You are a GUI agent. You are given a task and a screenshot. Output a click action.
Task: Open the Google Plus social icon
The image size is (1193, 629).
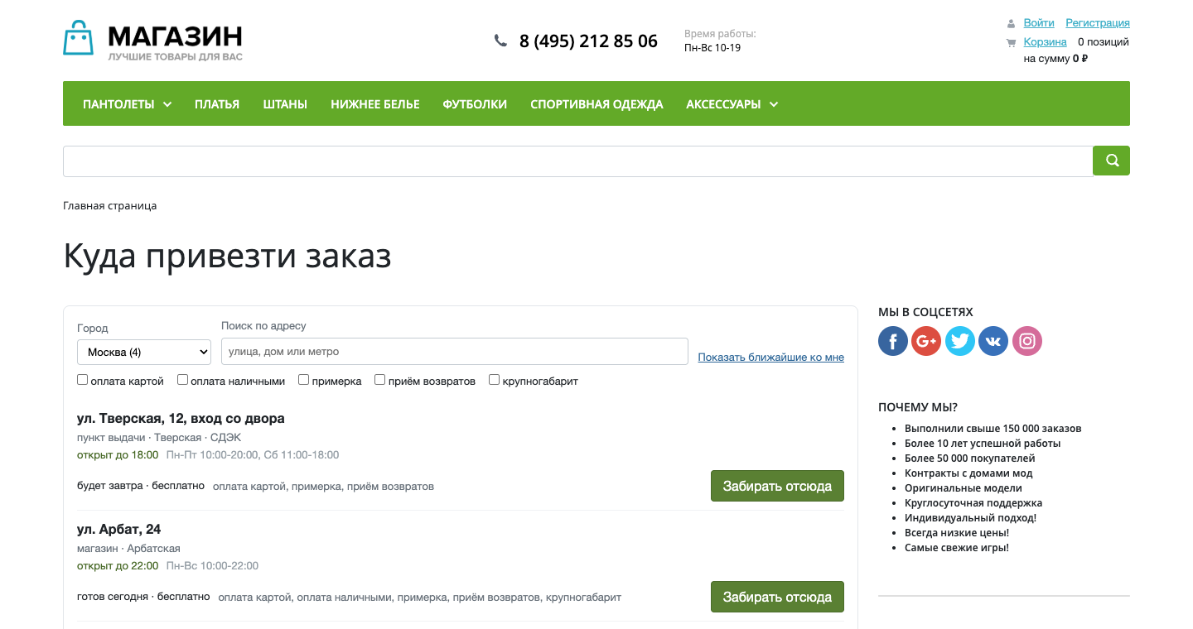tap(926, 341)
